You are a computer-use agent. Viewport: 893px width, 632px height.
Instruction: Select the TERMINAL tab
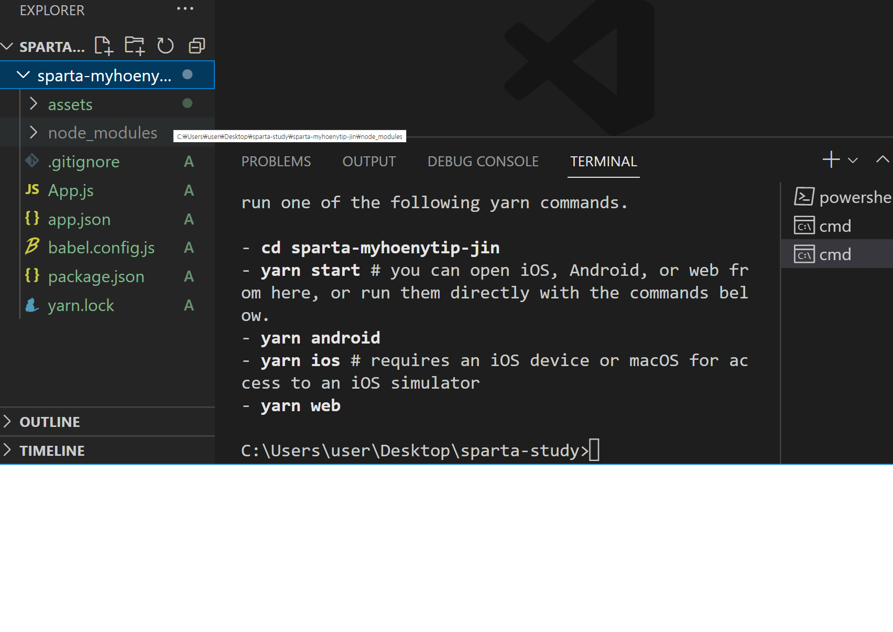604,162
